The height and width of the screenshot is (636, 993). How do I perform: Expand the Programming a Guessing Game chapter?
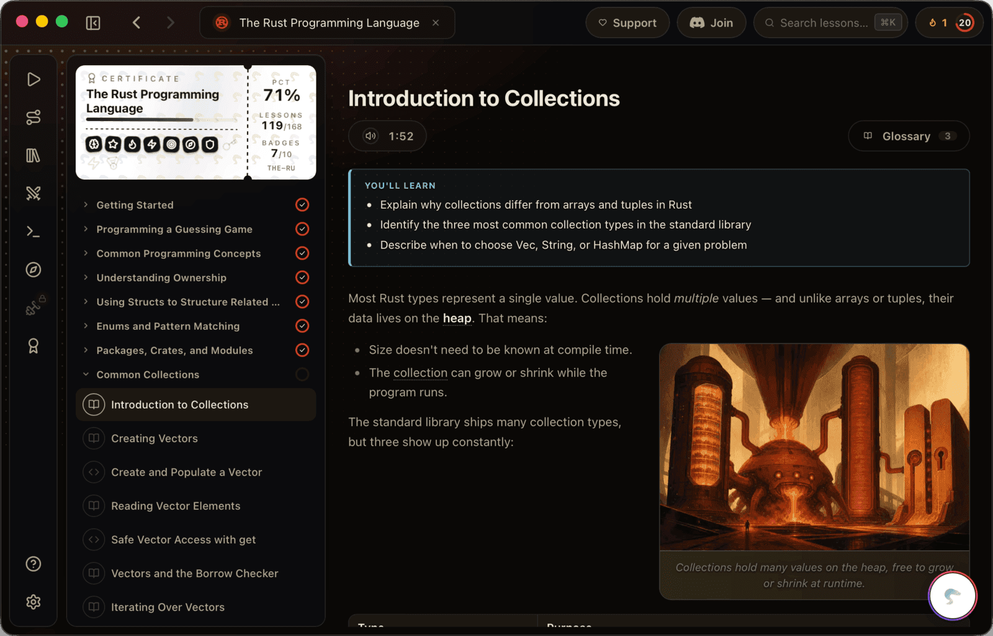(x=174, y=229)
